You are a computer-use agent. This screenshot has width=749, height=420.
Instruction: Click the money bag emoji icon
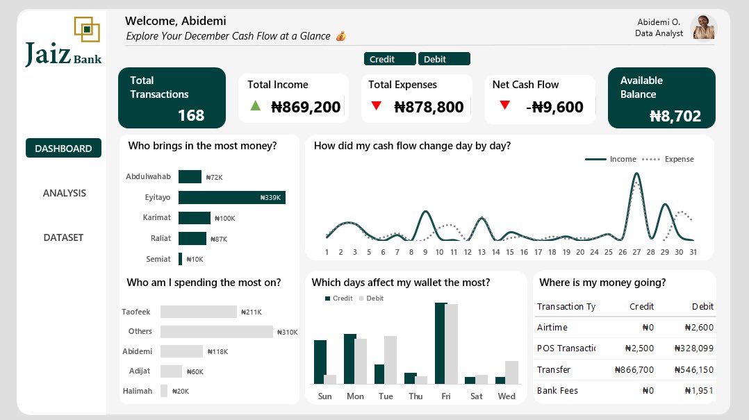340,36
